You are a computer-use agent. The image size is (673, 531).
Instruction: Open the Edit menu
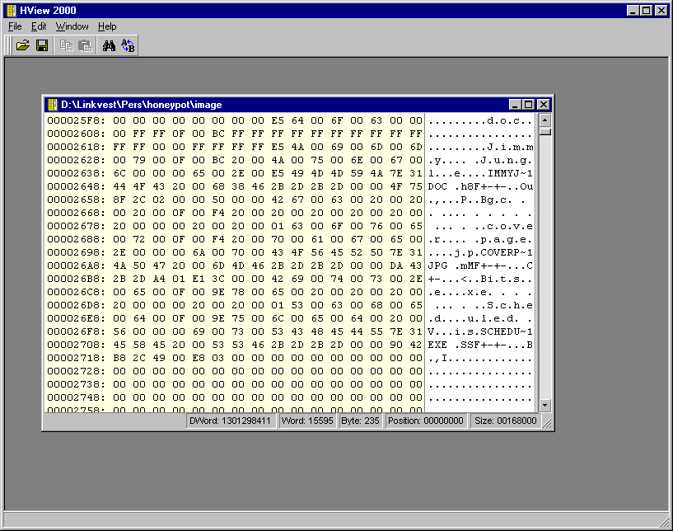tap(39, 26)
